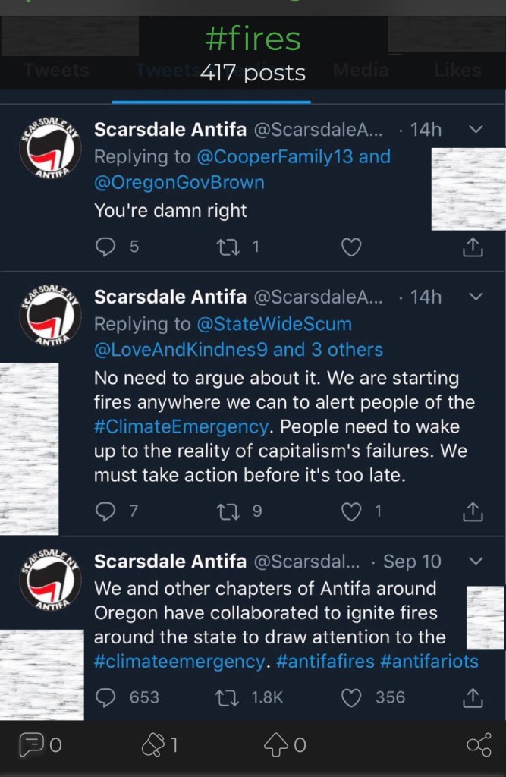The height and width of the screenshot is (777, 506).
Task: Like the "You're damn right" tweet
Action: 350,247
